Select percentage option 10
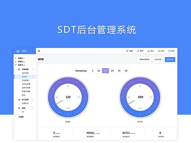191x143 pixels. click(99, 71)
